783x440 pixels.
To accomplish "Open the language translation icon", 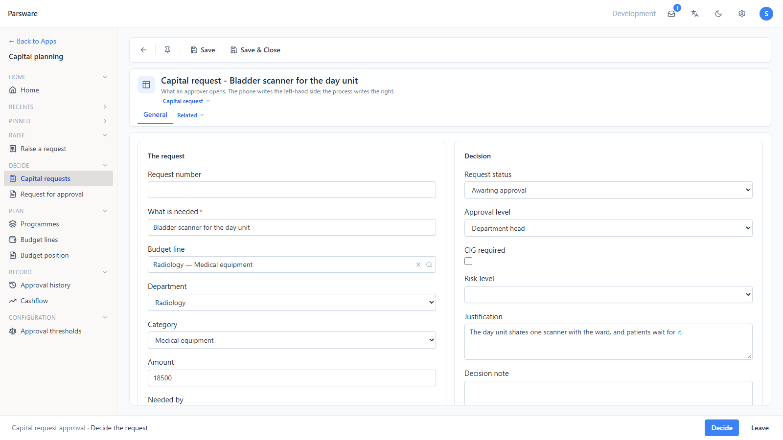I will click(x=695, y=14).
